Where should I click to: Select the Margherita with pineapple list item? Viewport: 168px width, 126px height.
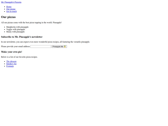pos(17,27)
